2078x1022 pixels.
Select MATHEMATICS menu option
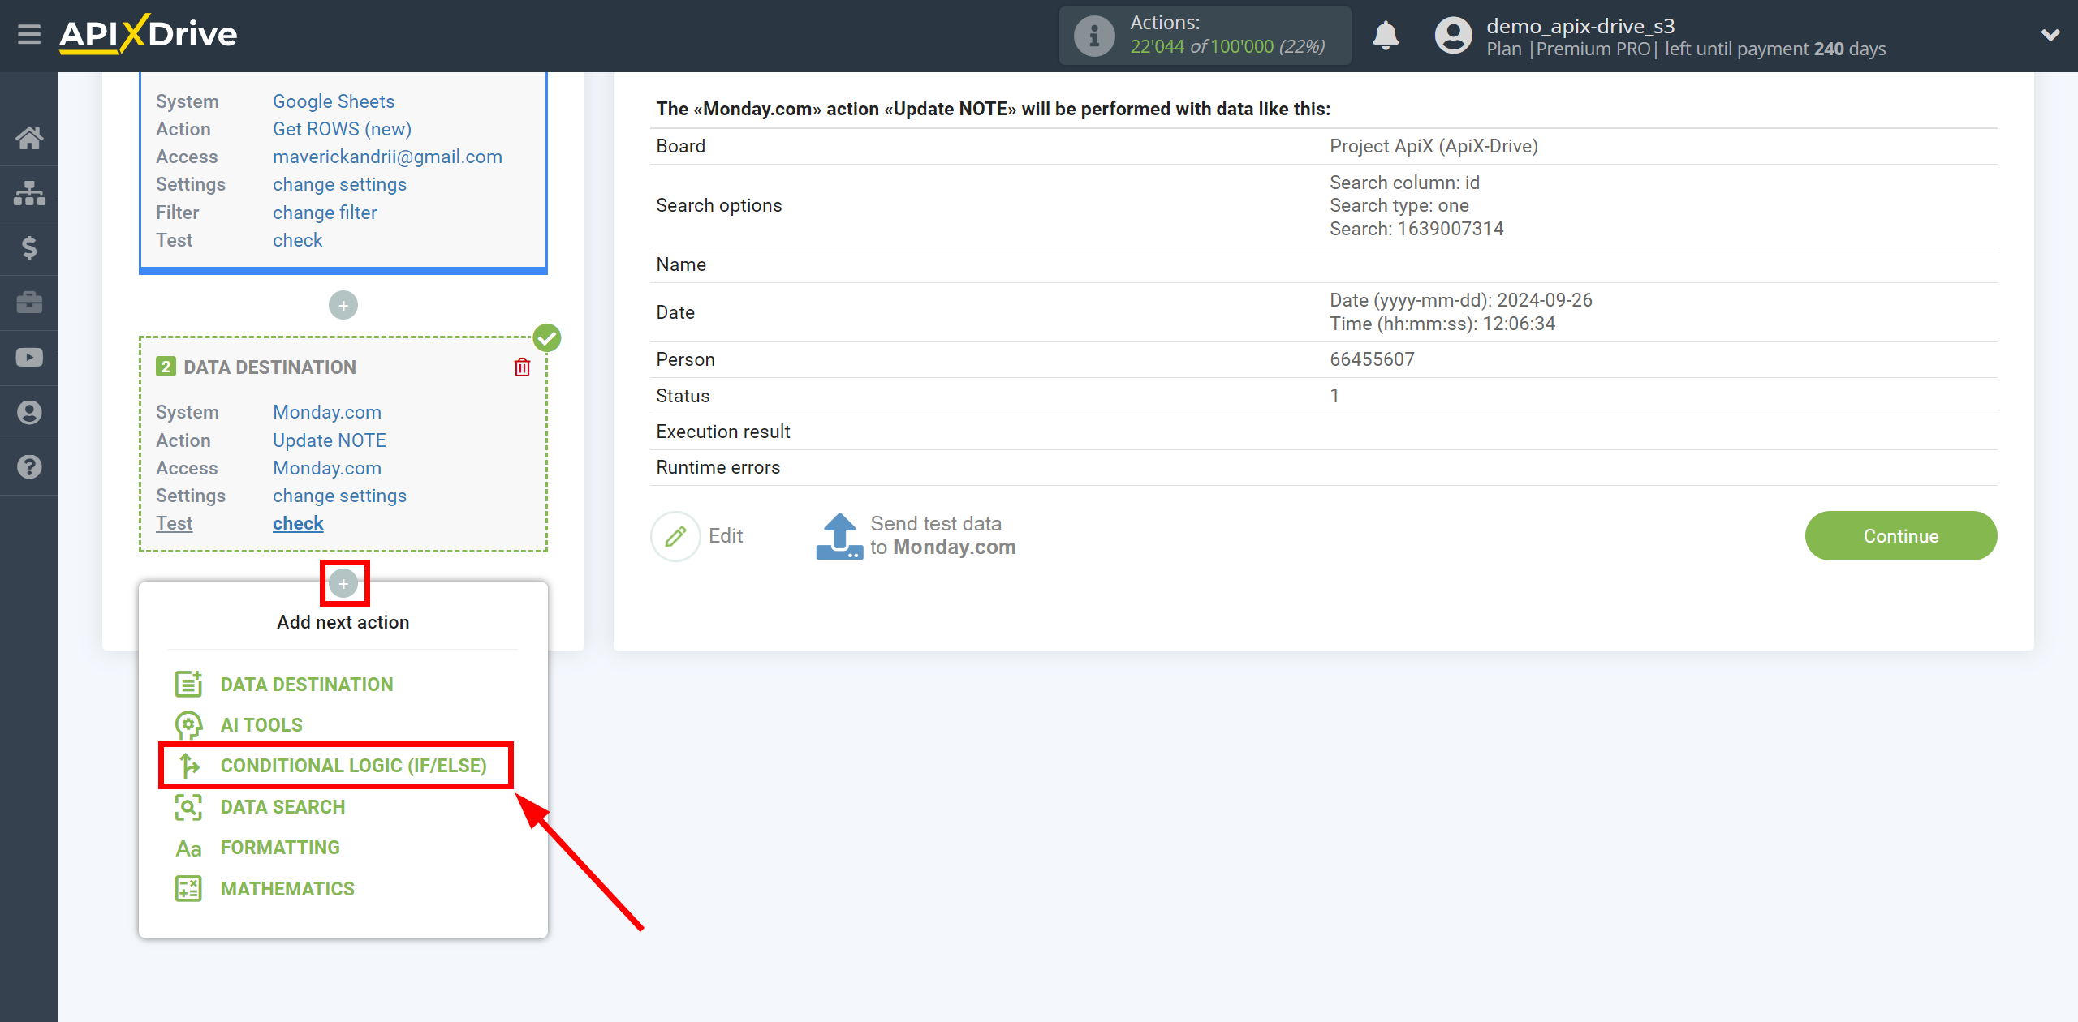[x=287, y=889]
